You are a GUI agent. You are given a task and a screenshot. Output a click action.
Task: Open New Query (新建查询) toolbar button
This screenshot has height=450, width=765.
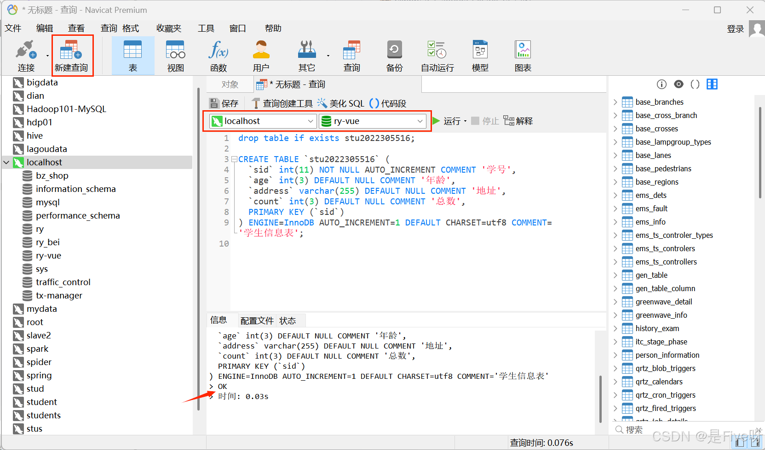pyautogui.click(x=71, y=56)
